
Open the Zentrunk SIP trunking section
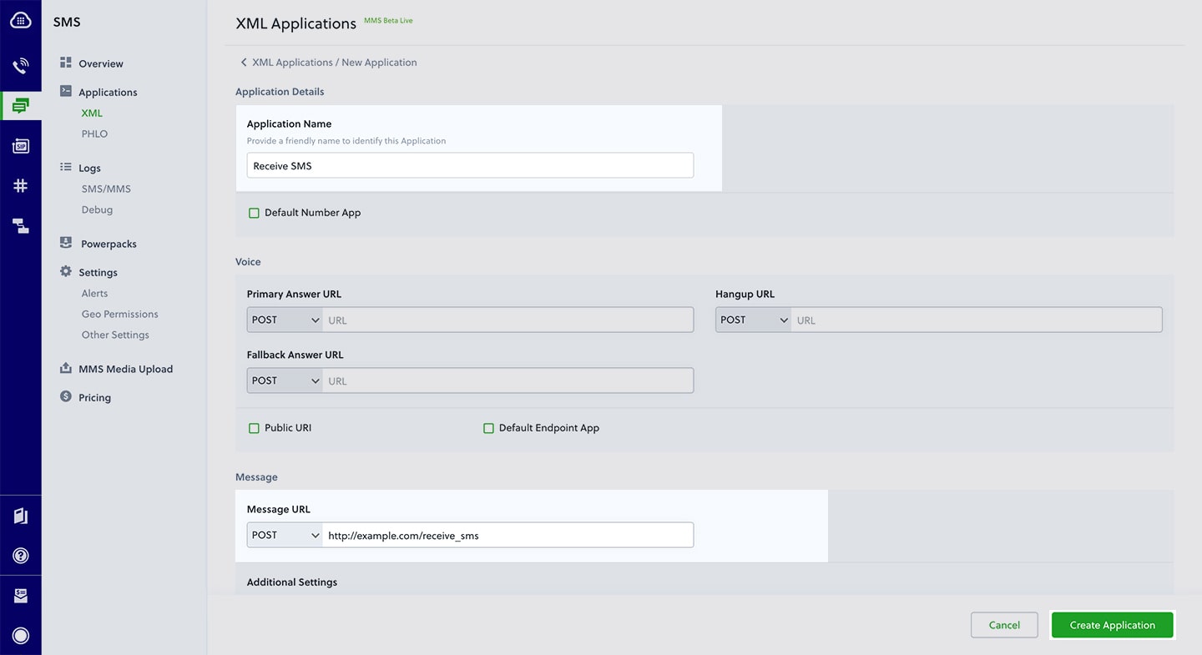(20, 145)
